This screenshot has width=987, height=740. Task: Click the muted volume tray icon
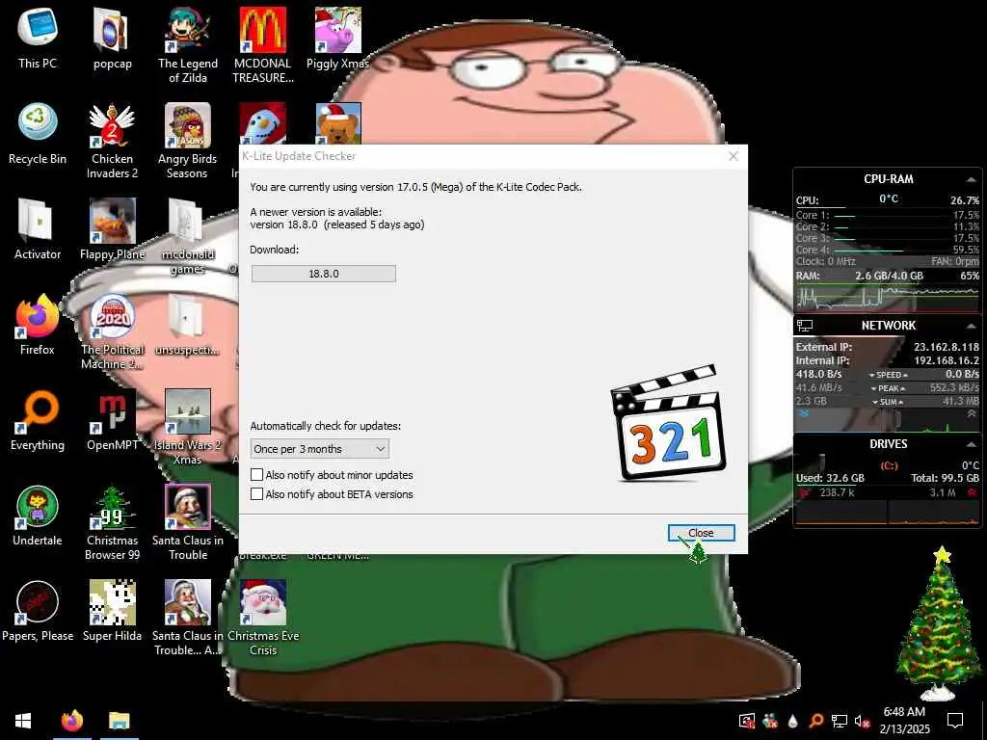coord(863,721)
